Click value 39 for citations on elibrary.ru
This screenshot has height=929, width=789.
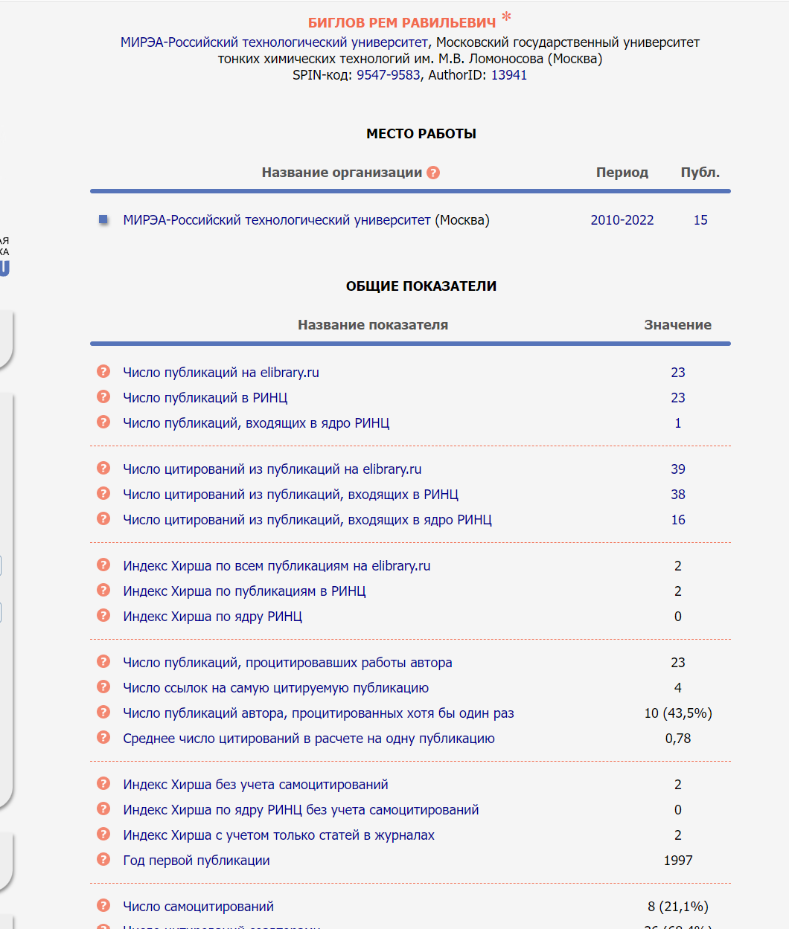[677, 469]
